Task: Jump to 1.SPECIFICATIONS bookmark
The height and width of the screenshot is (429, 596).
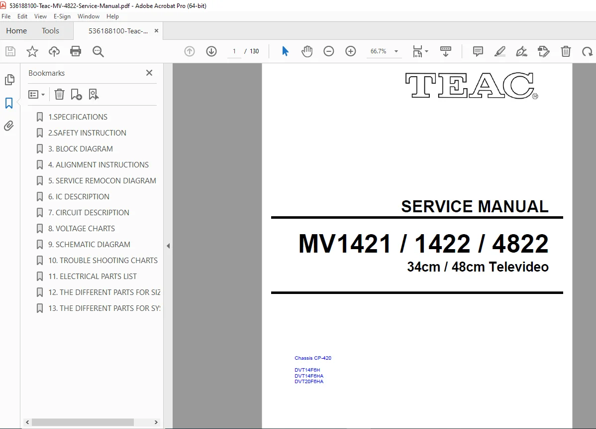Action: tap(78, 117)
